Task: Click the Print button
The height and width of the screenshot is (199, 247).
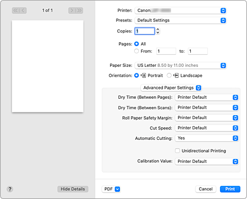Action: pos(230,189)
